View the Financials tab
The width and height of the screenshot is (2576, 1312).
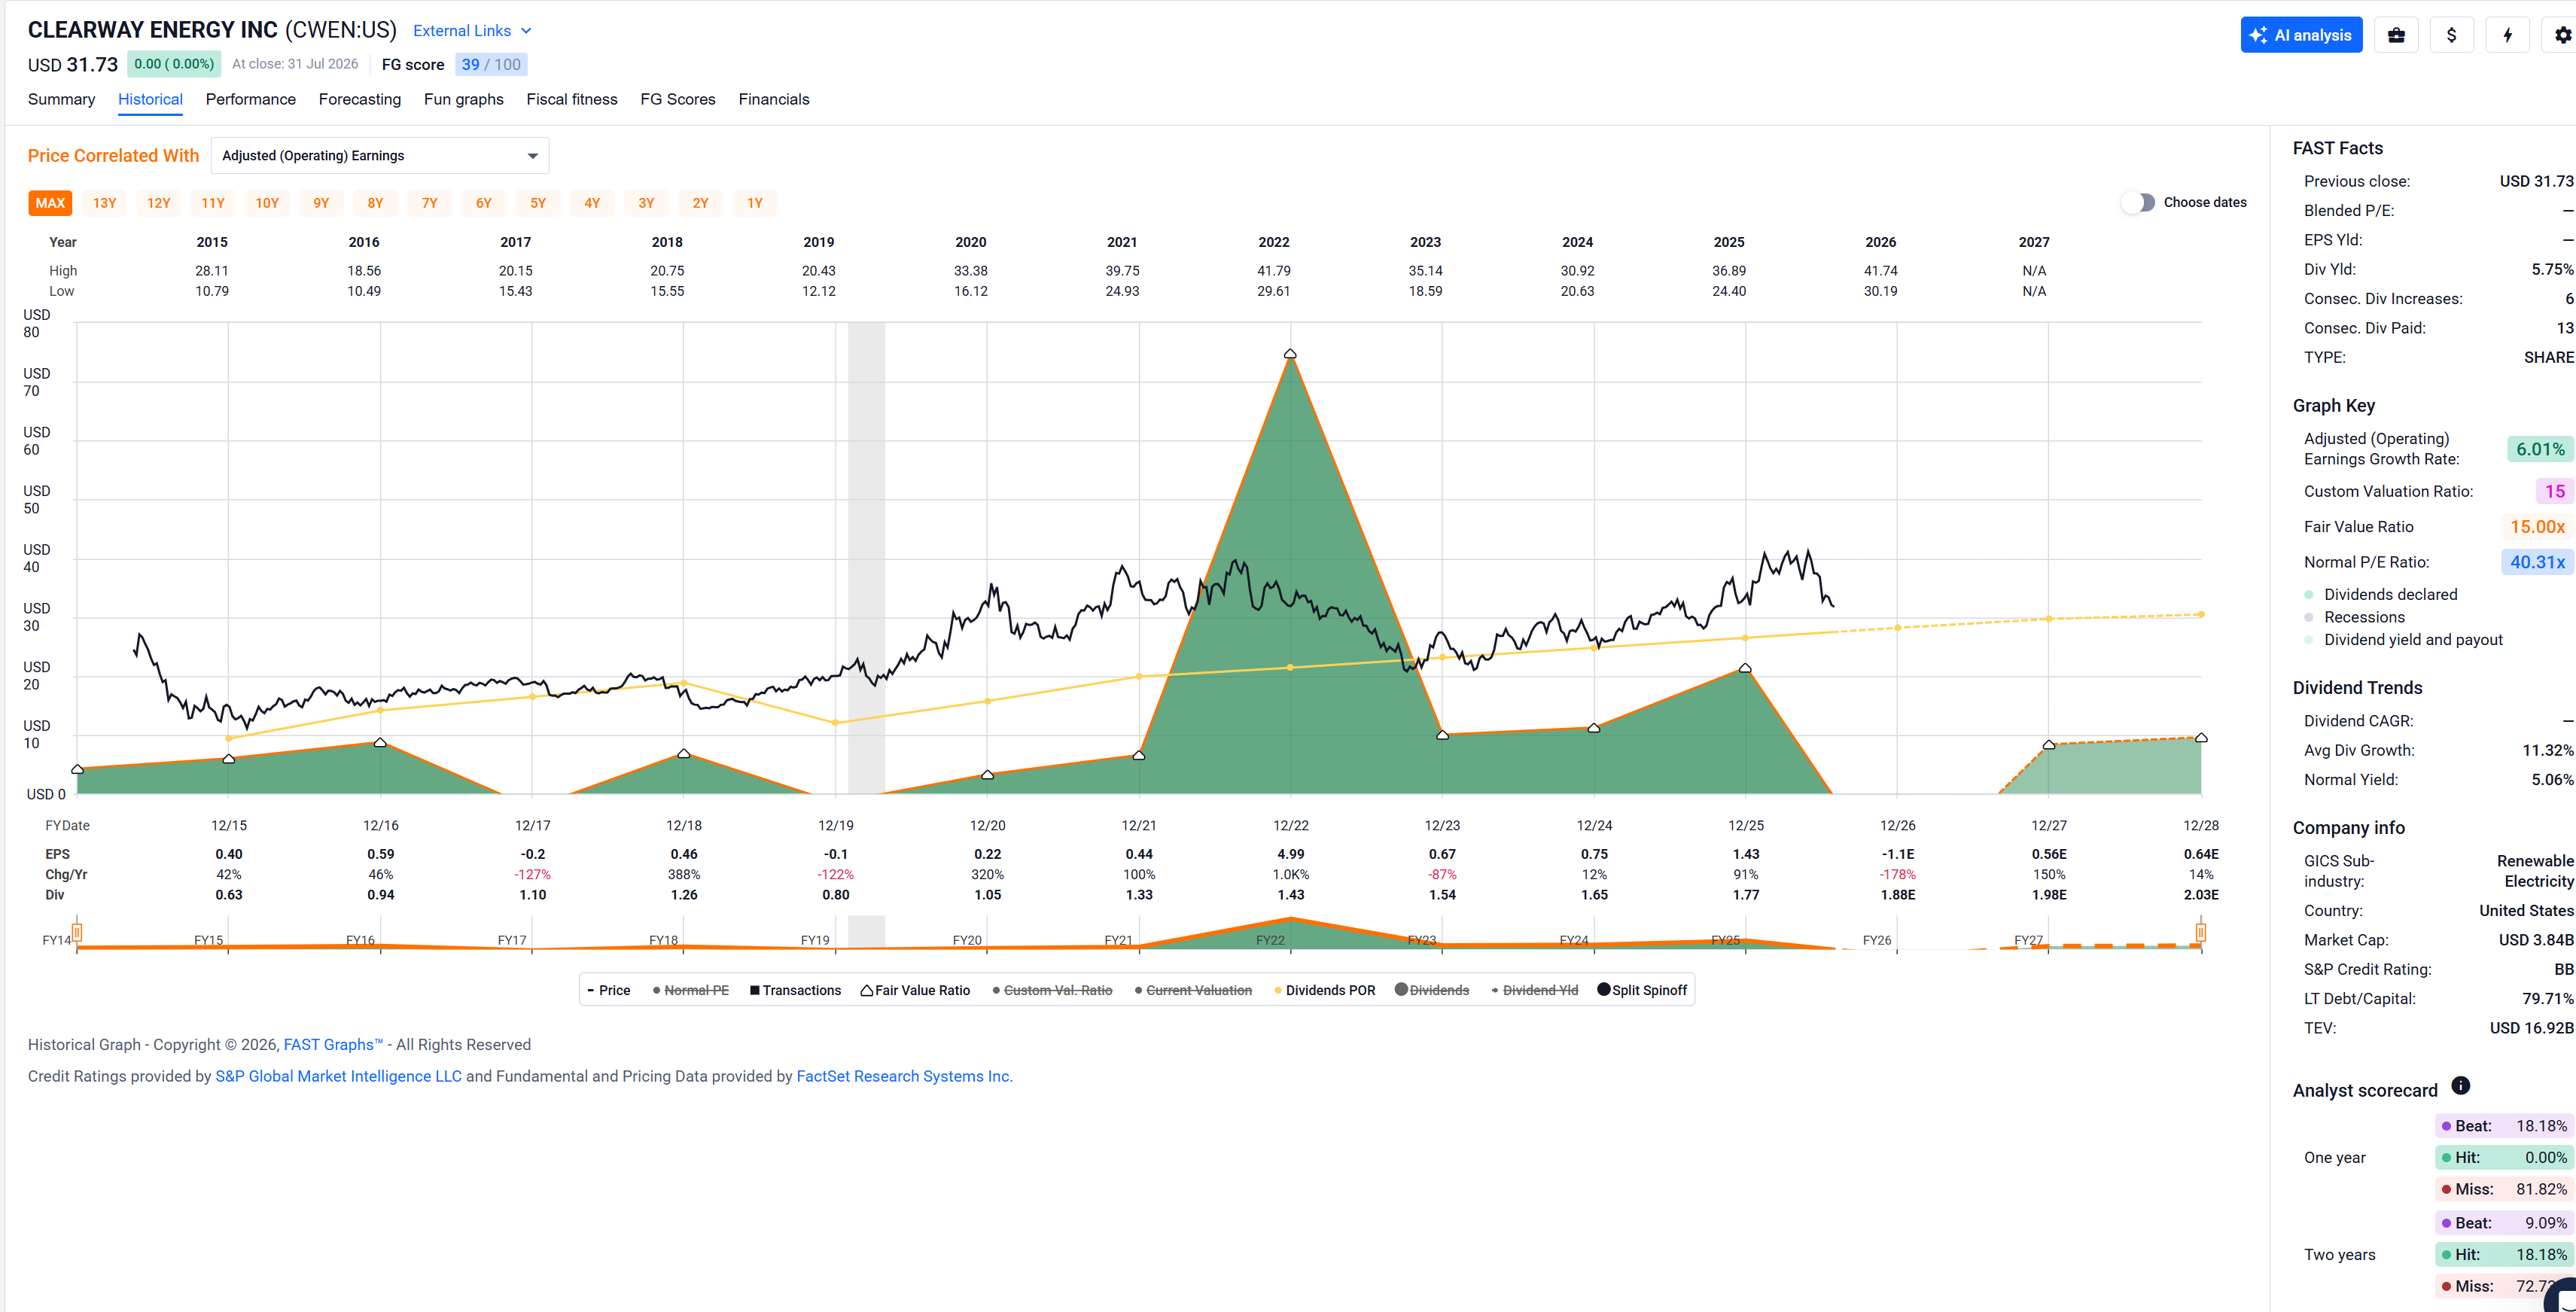[774, 99]
